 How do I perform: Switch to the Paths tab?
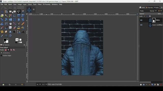coord(156,8)
